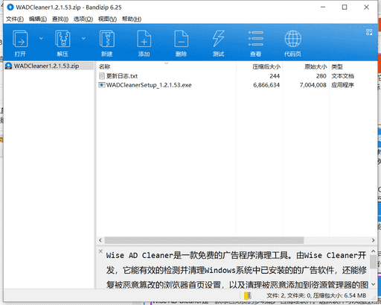Minimize the Bandizip window
The width and height of the screenshot is (381, 305).
pyautogui.click(x=323, y=7)
